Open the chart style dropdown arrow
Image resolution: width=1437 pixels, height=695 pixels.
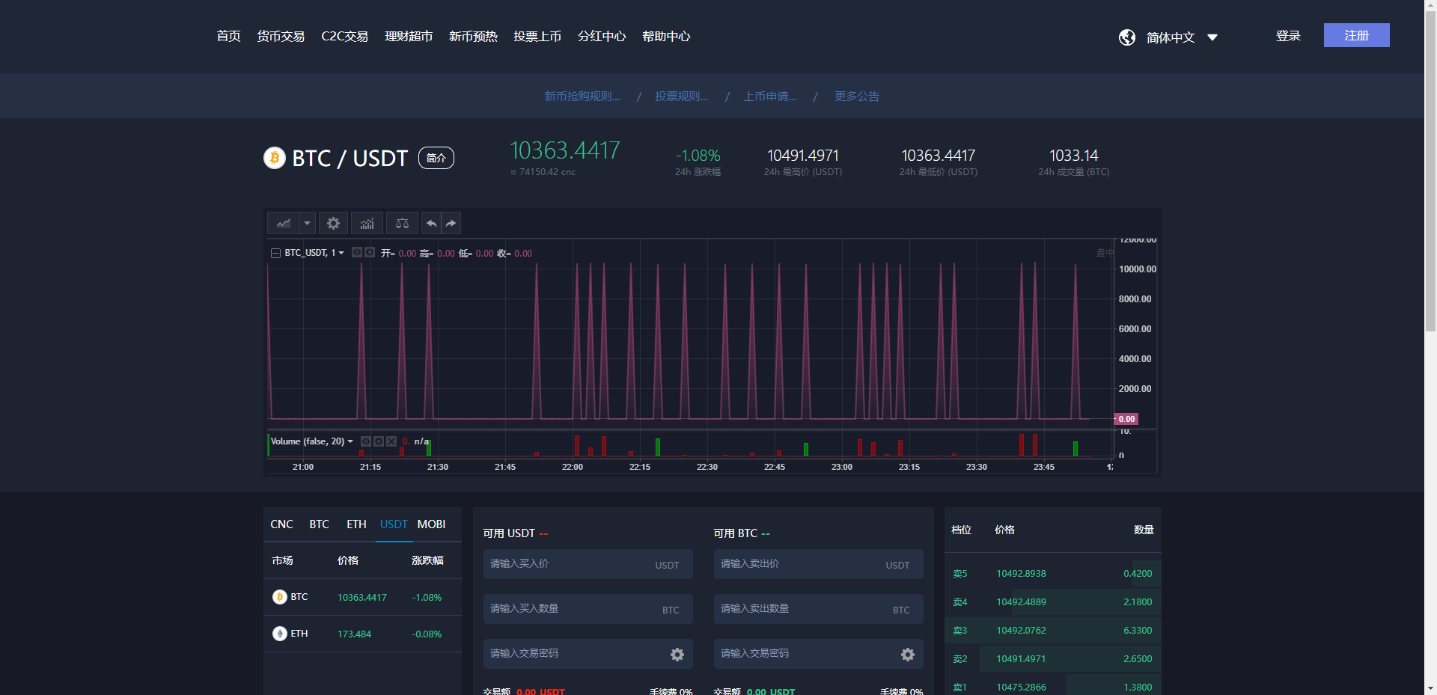307,223
